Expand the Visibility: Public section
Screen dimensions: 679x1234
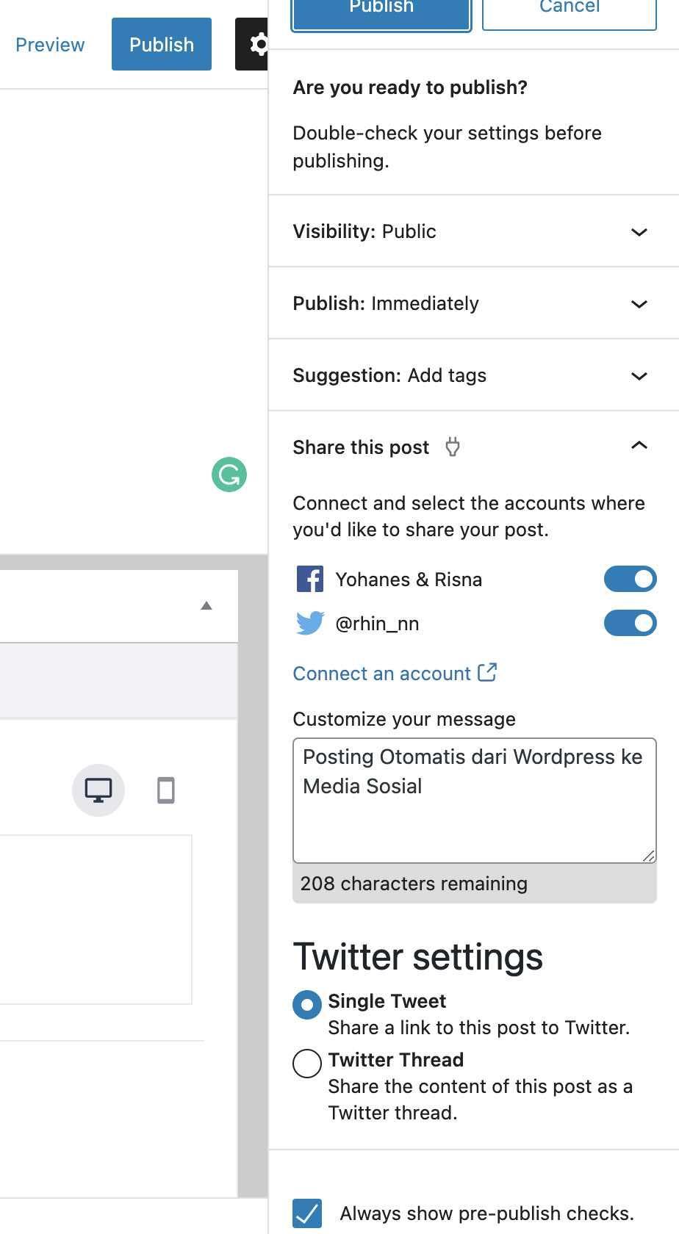pos(474,231)
